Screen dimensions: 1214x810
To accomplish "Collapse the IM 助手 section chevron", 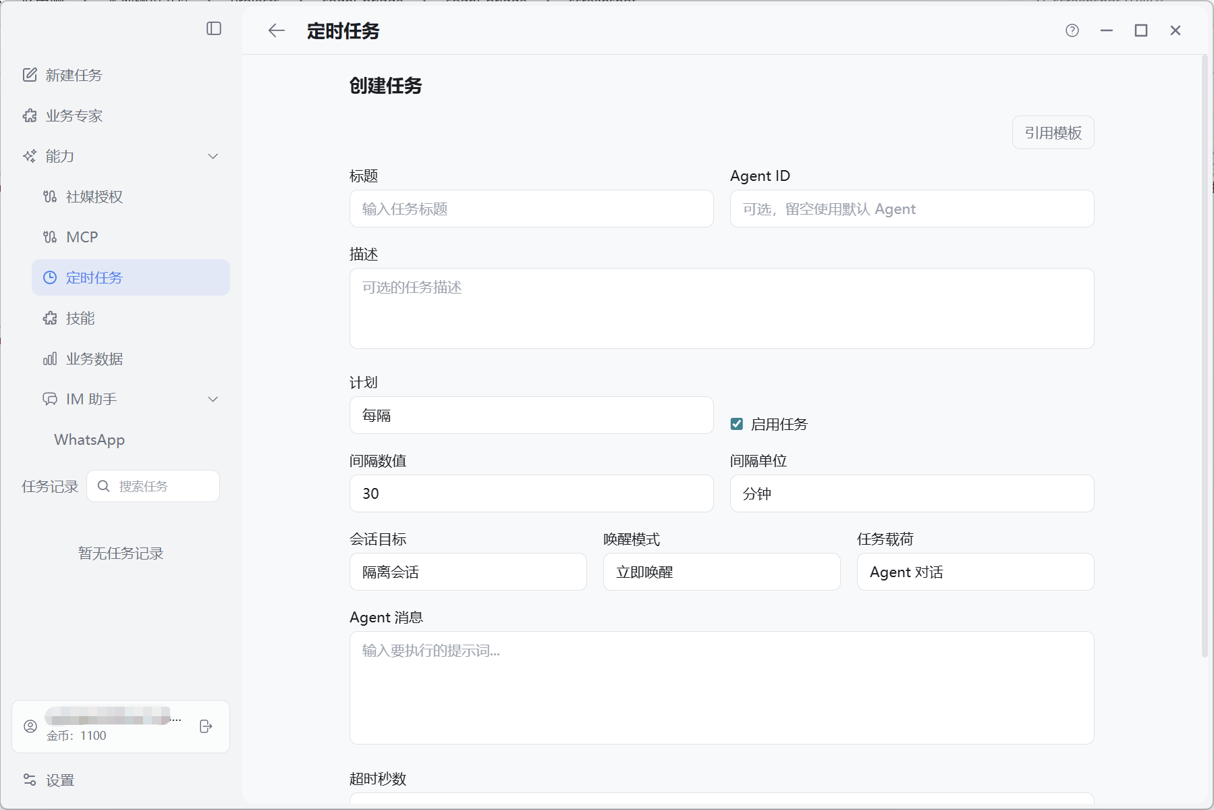I will click(x=213, y=399).
